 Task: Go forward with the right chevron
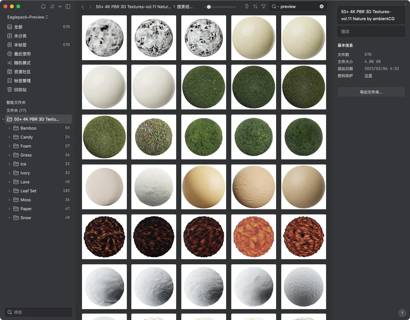[x=90, y=6]
